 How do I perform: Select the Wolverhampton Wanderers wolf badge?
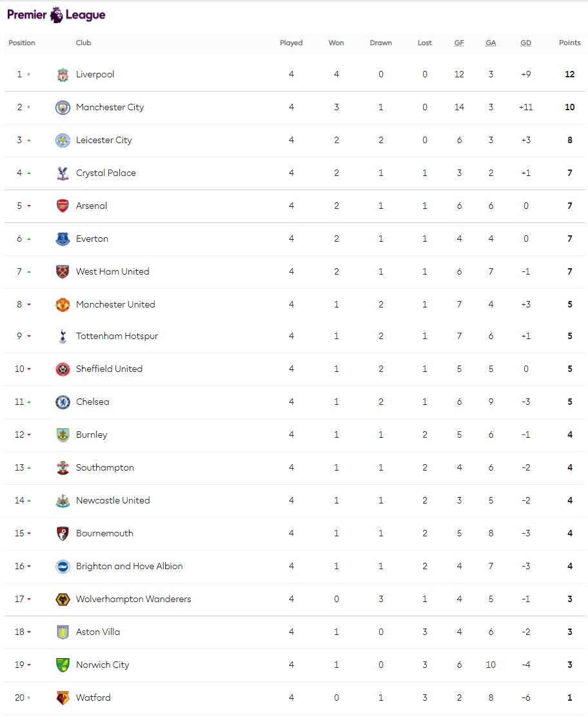point(63,600)
